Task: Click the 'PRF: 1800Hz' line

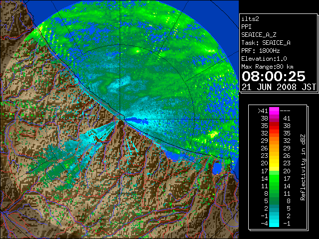Action: tap(260, 51)
